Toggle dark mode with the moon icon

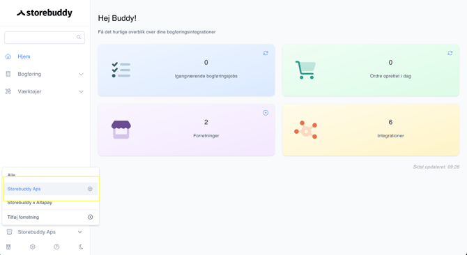[81, 247]
